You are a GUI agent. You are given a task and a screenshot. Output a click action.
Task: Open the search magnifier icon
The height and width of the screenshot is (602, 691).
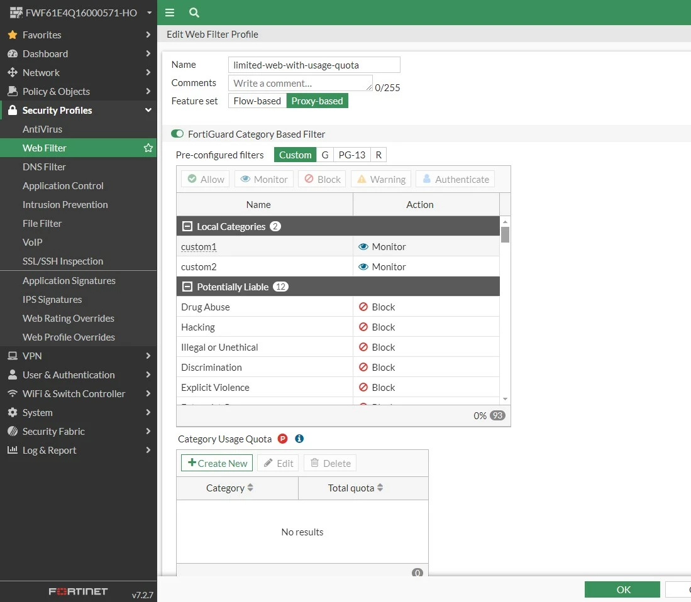194,13
